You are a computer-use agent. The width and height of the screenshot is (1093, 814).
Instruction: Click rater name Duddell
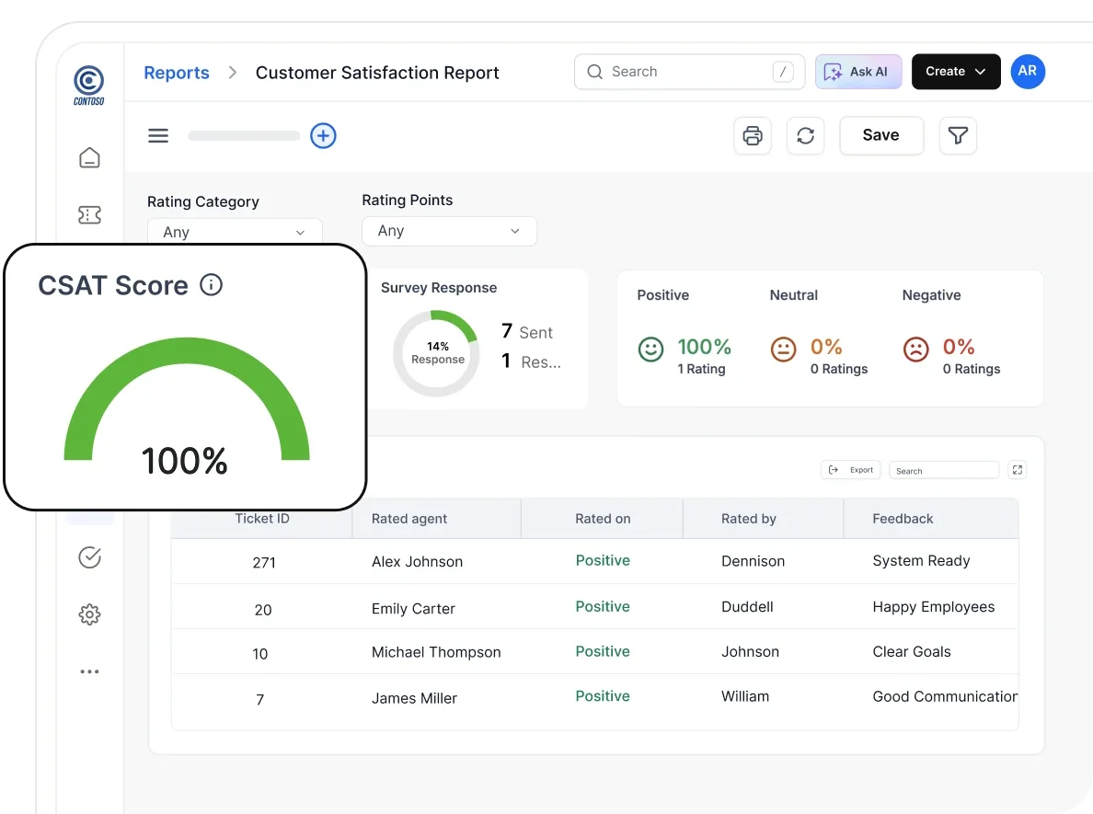click(747, 606)
